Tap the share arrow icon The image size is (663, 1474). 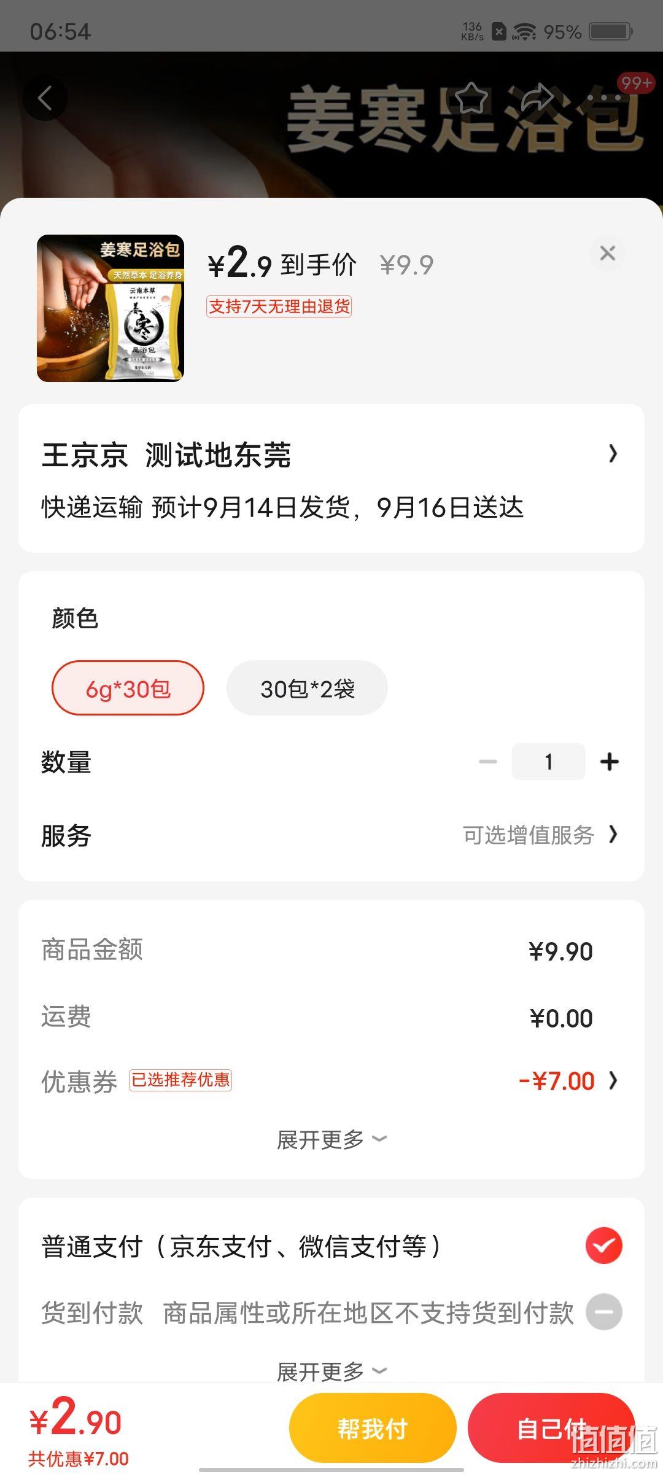point(537,98)
